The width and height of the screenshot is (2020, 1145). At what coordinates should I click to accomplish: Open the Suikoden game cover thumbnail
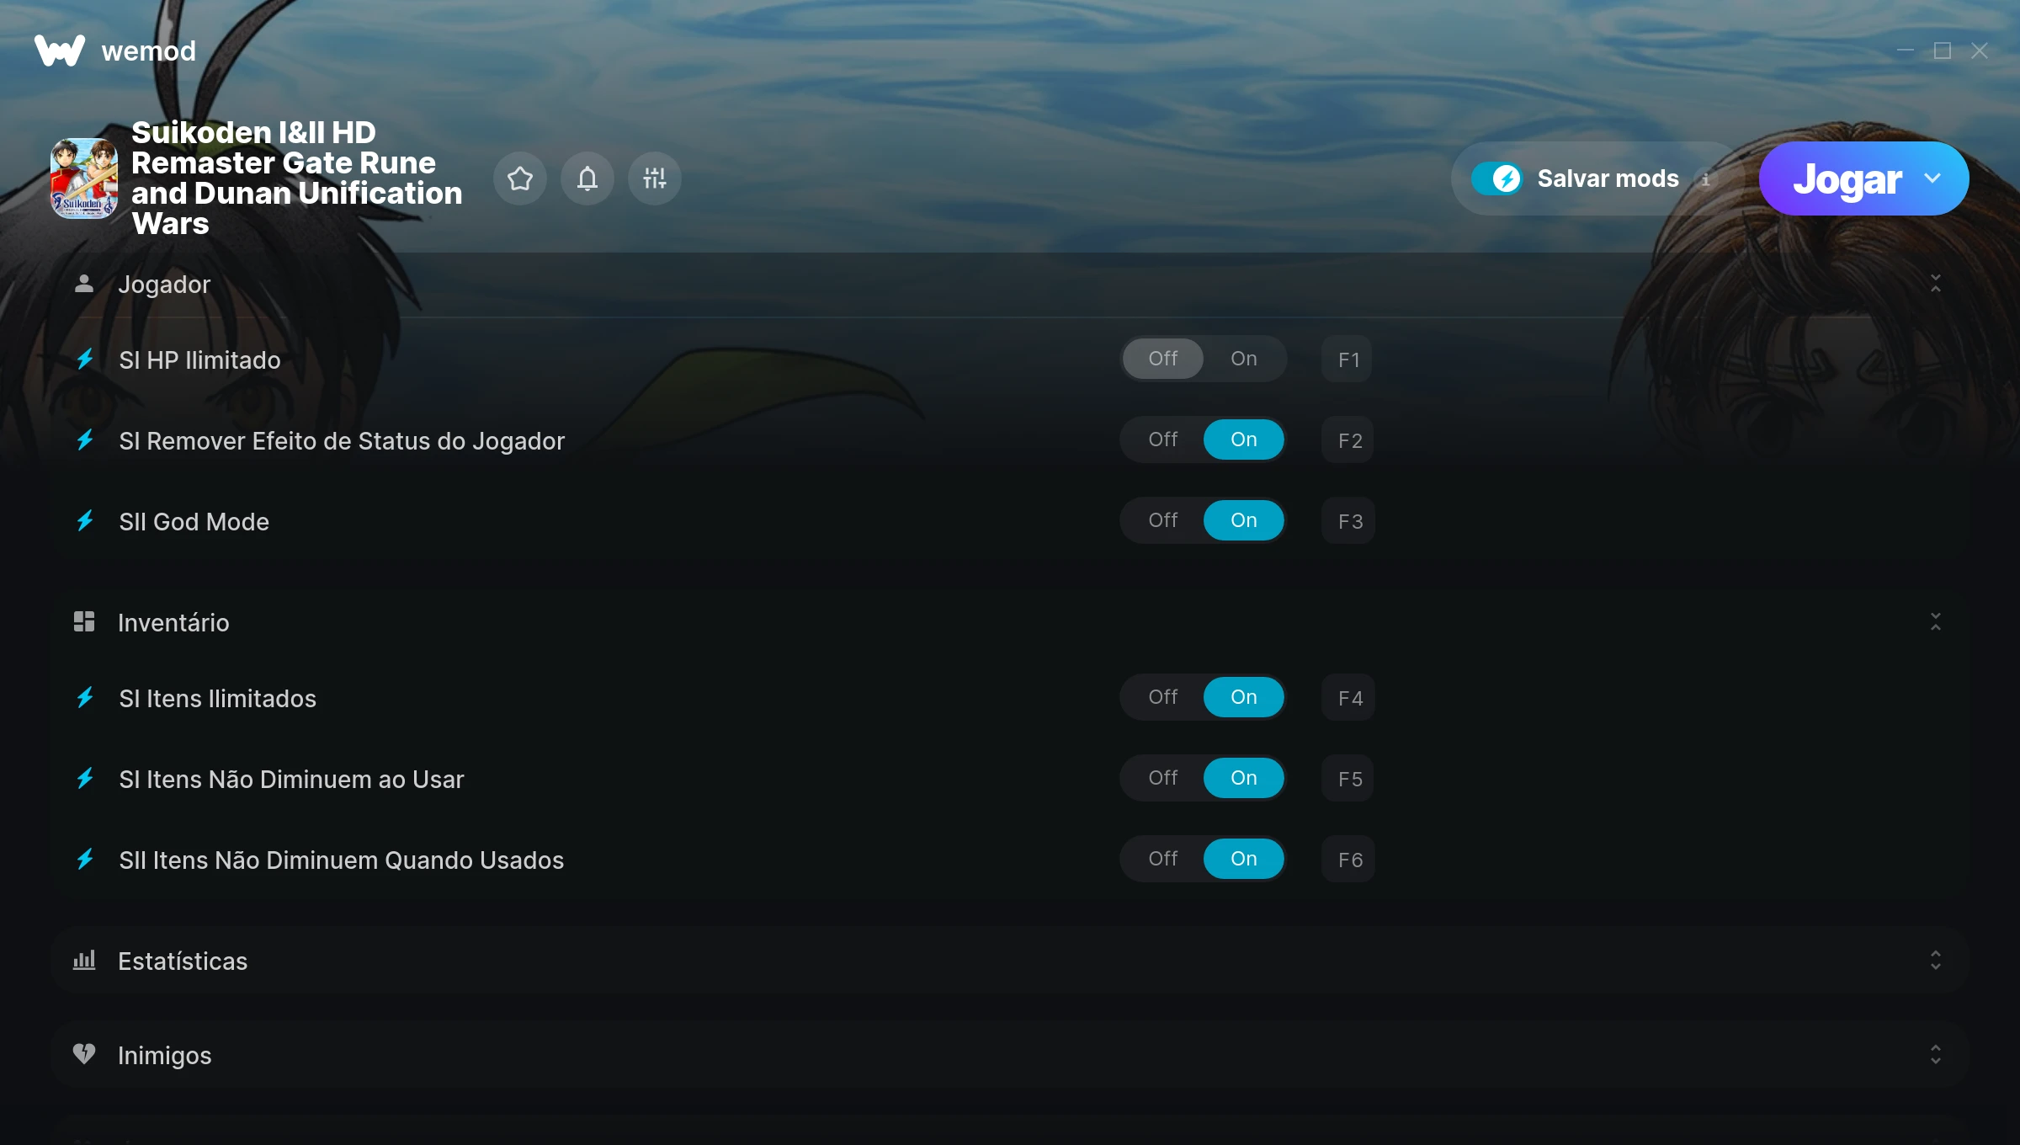(84, 178)
